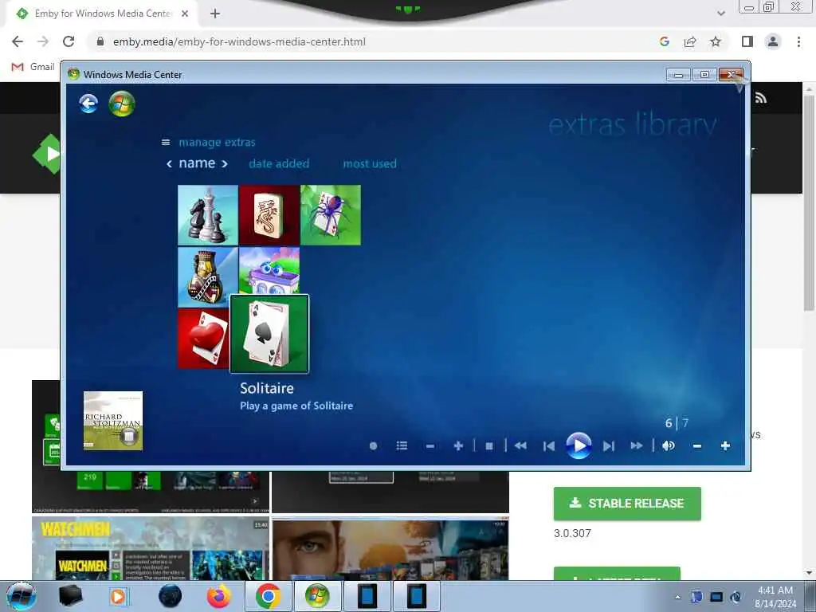Open the face close-up screenshot thumbnail
This screenshot has height=612, width=816.
click(x=390, y=549)
